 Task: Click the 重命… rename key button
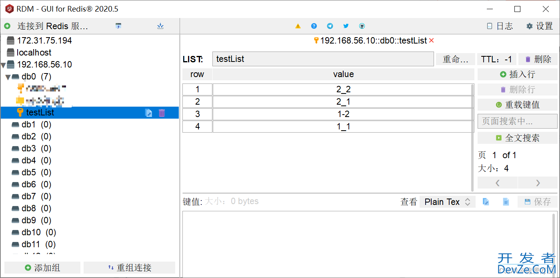point(456,59)
